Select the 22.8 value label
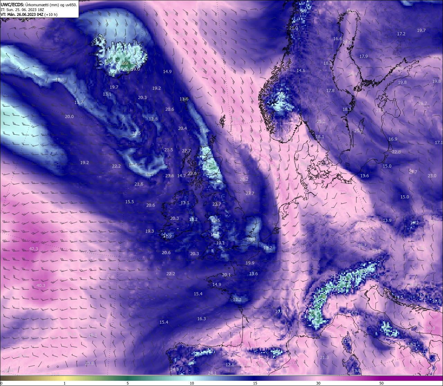The image size is (443, 386). 396,152
